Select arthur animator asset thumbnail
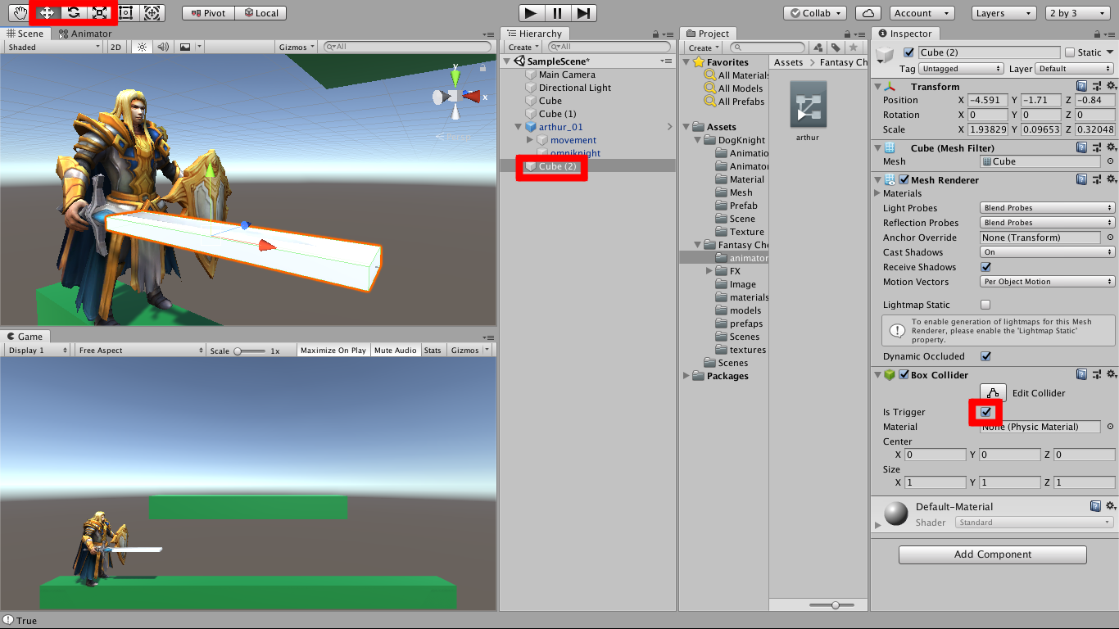 click(x=808, y=105)
